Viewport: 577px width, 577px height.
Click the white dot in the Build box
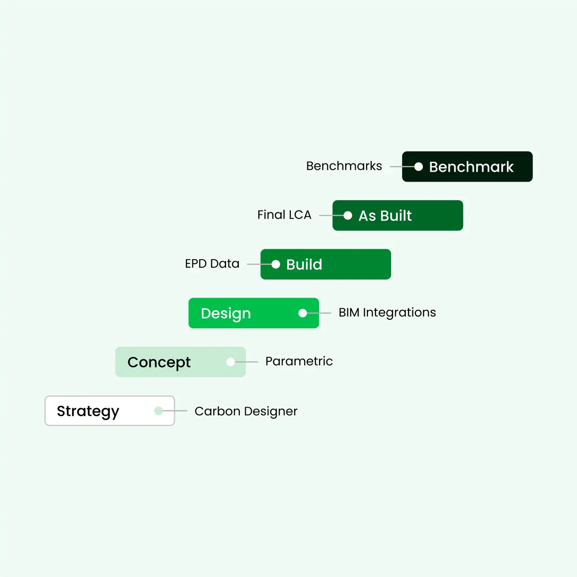276,264
